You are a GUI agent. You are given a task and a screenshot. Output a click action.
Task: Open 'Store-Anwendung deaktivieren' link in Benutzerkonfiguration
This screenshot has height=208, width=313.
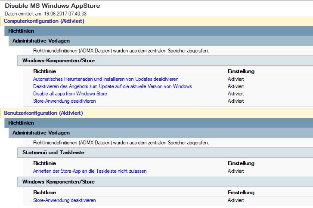click(x=65, y=200)
